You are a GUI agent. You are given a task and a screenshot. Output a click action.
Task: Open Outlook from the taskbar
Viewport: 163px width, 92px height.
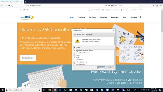pos(76,90)
